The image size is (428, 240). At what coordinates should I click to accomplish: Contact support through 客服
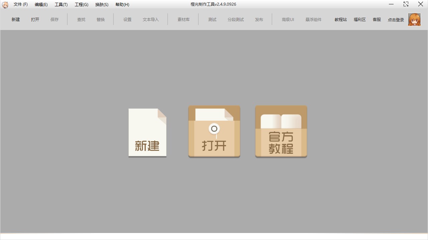click(x=377, y=19)
